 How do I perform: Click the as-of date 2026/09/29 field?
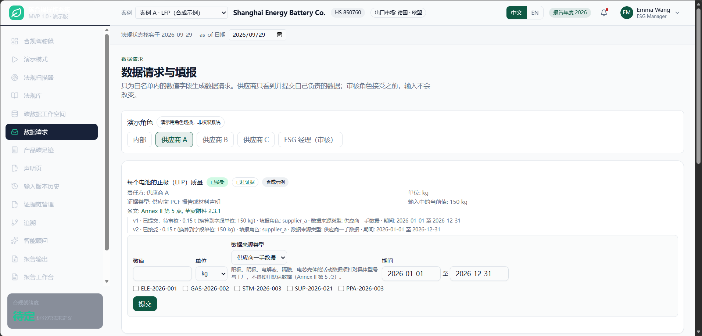tap(258, 35)
